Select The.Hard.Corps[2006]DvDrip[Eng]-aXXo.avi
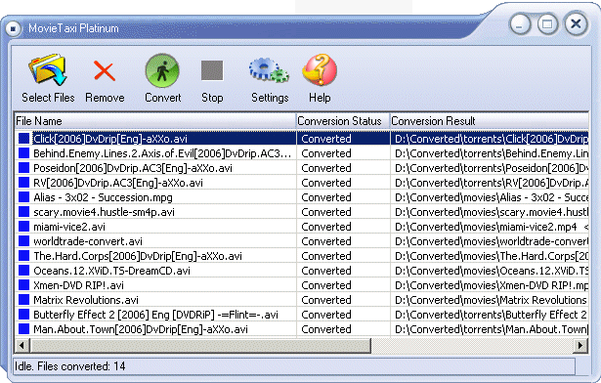 tap(138, 256)
